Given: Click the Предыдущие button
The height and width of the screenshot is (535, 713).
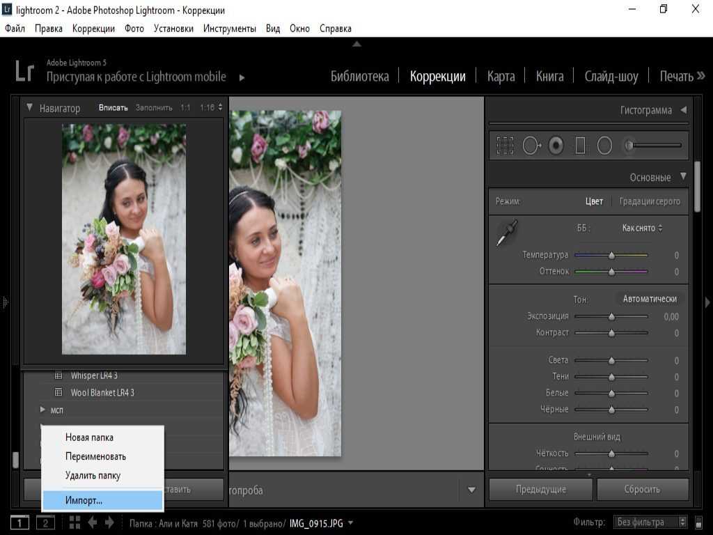Looking at the screenshot, I should click(x=540, y=490).
